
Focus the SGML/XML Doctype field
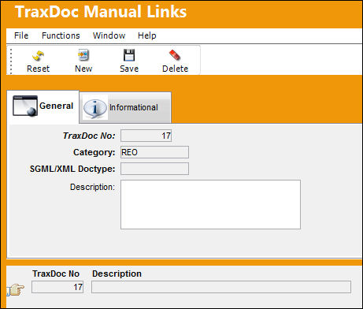[x=154, y=169]
